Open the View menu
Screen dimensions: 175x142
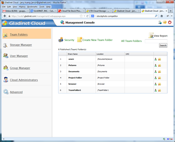pos(15,7)
